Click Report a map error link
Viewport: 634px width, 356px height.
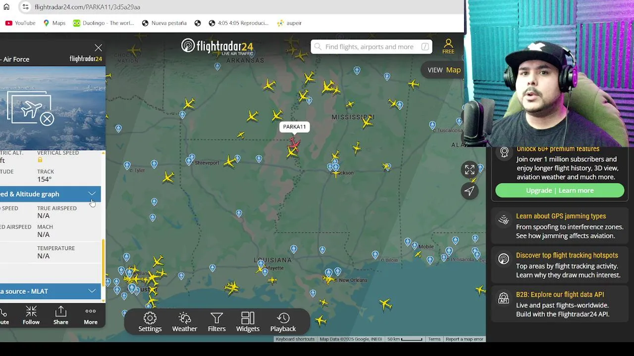[464, 339]
